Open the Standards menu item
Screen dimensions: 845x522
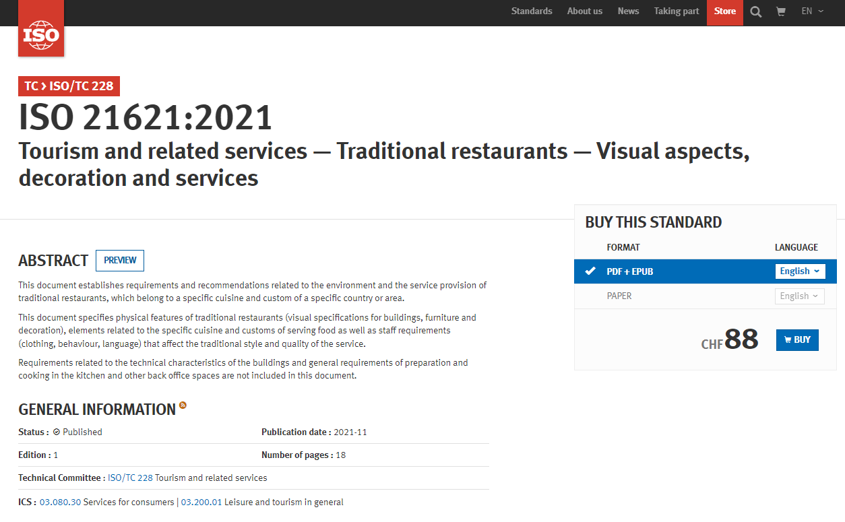(x=531, y=11)
